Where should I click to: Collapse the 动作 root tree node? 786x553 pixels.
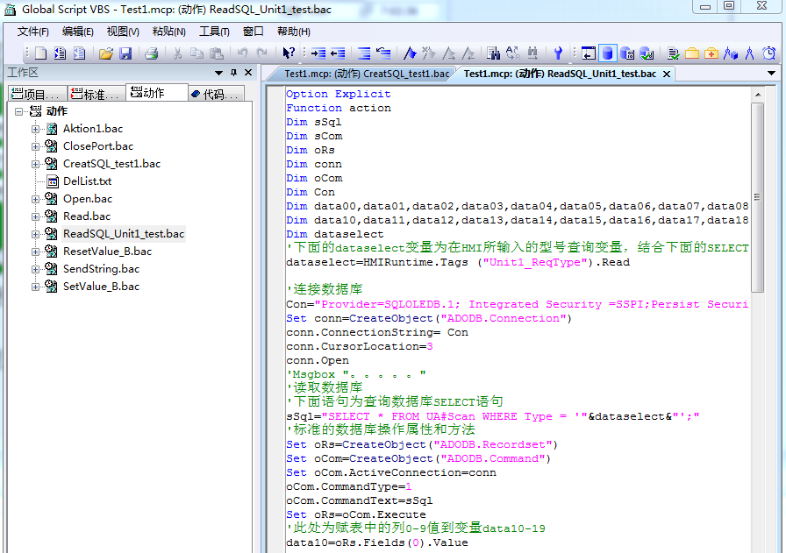18,111
